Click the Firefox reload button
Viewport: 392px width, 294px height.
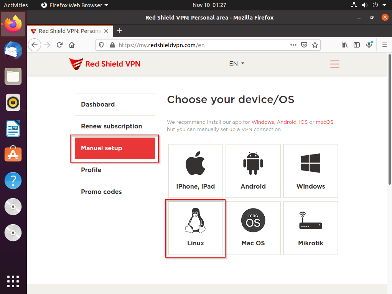[x=59, y=45]
